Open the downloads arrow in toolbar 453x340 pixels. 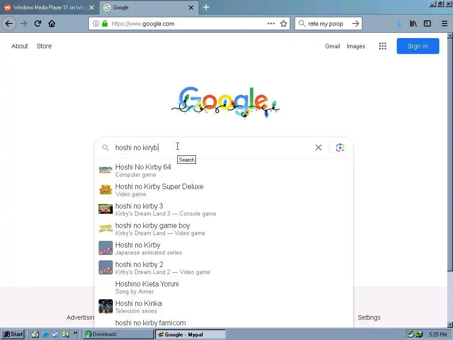[x=399, y=24]
